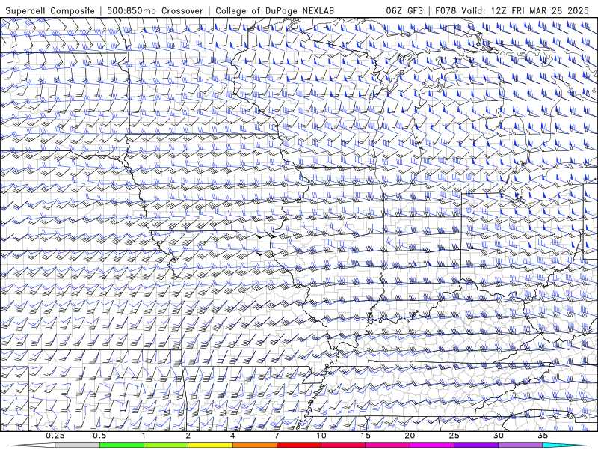The height and width of the screenshot is (449, 598).
Task: Click the legend value label 35
Action: pos(543,436)
